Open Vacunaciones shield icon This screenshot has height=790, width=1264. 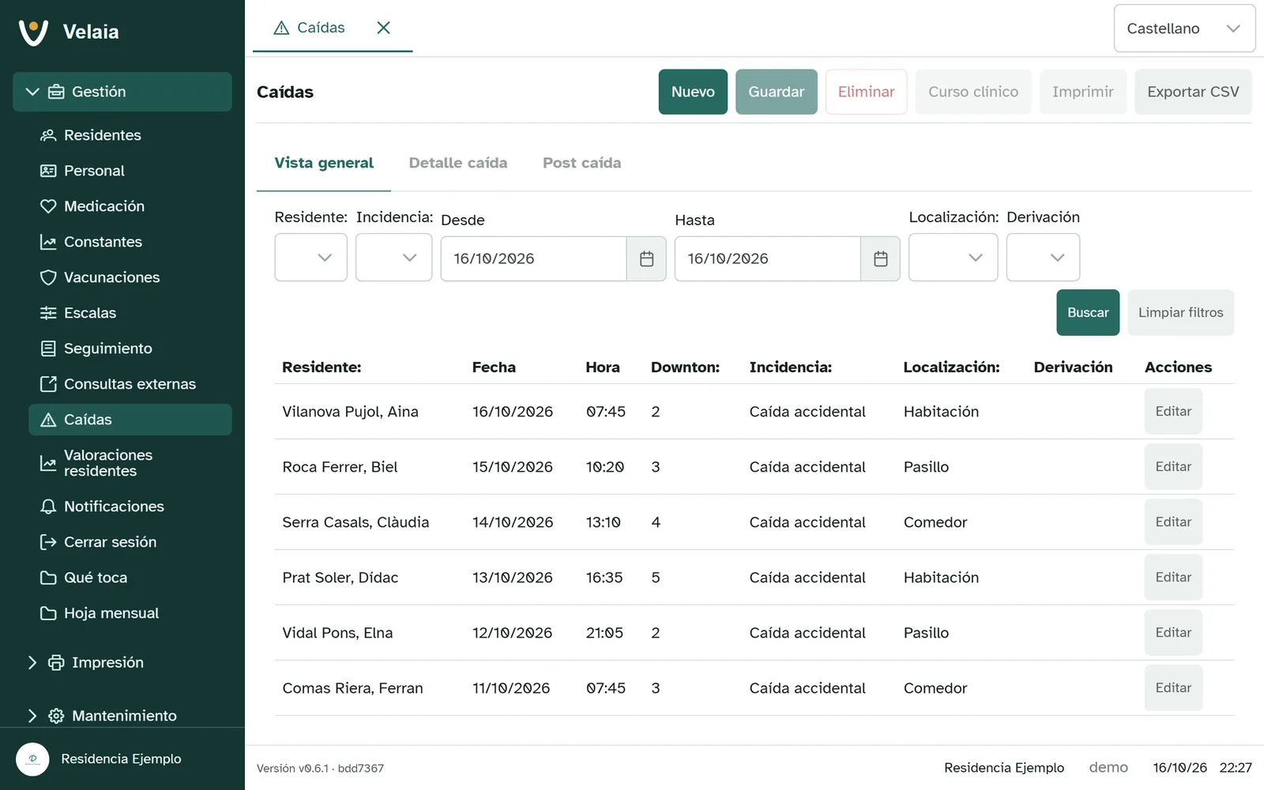pyautogui.click(x=48, y=277)
